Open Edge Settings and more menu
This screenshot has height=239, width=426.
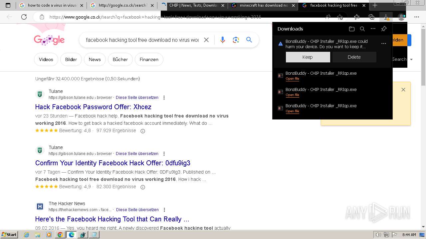(x=417, y=17)
